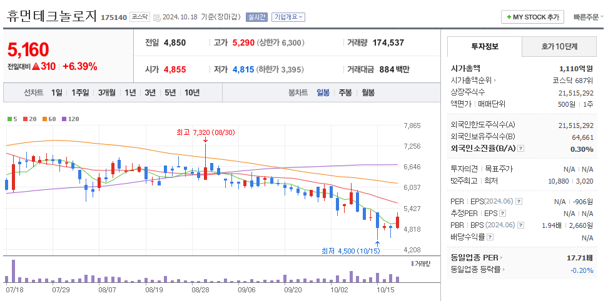Click help icon next to 외국인소진율(B/A)
The image size is (608, 301).
tap(521, 149)
